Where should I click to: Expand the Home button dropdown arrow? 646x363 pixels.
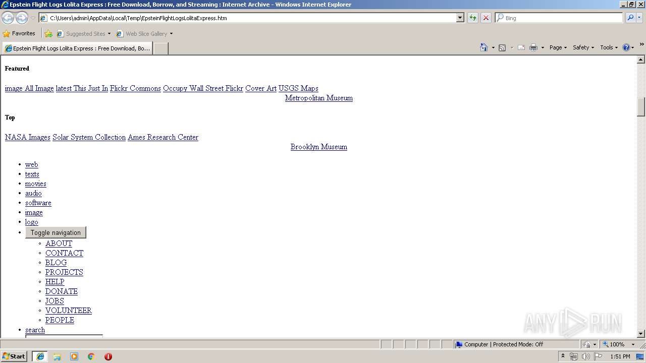(493, 47)
